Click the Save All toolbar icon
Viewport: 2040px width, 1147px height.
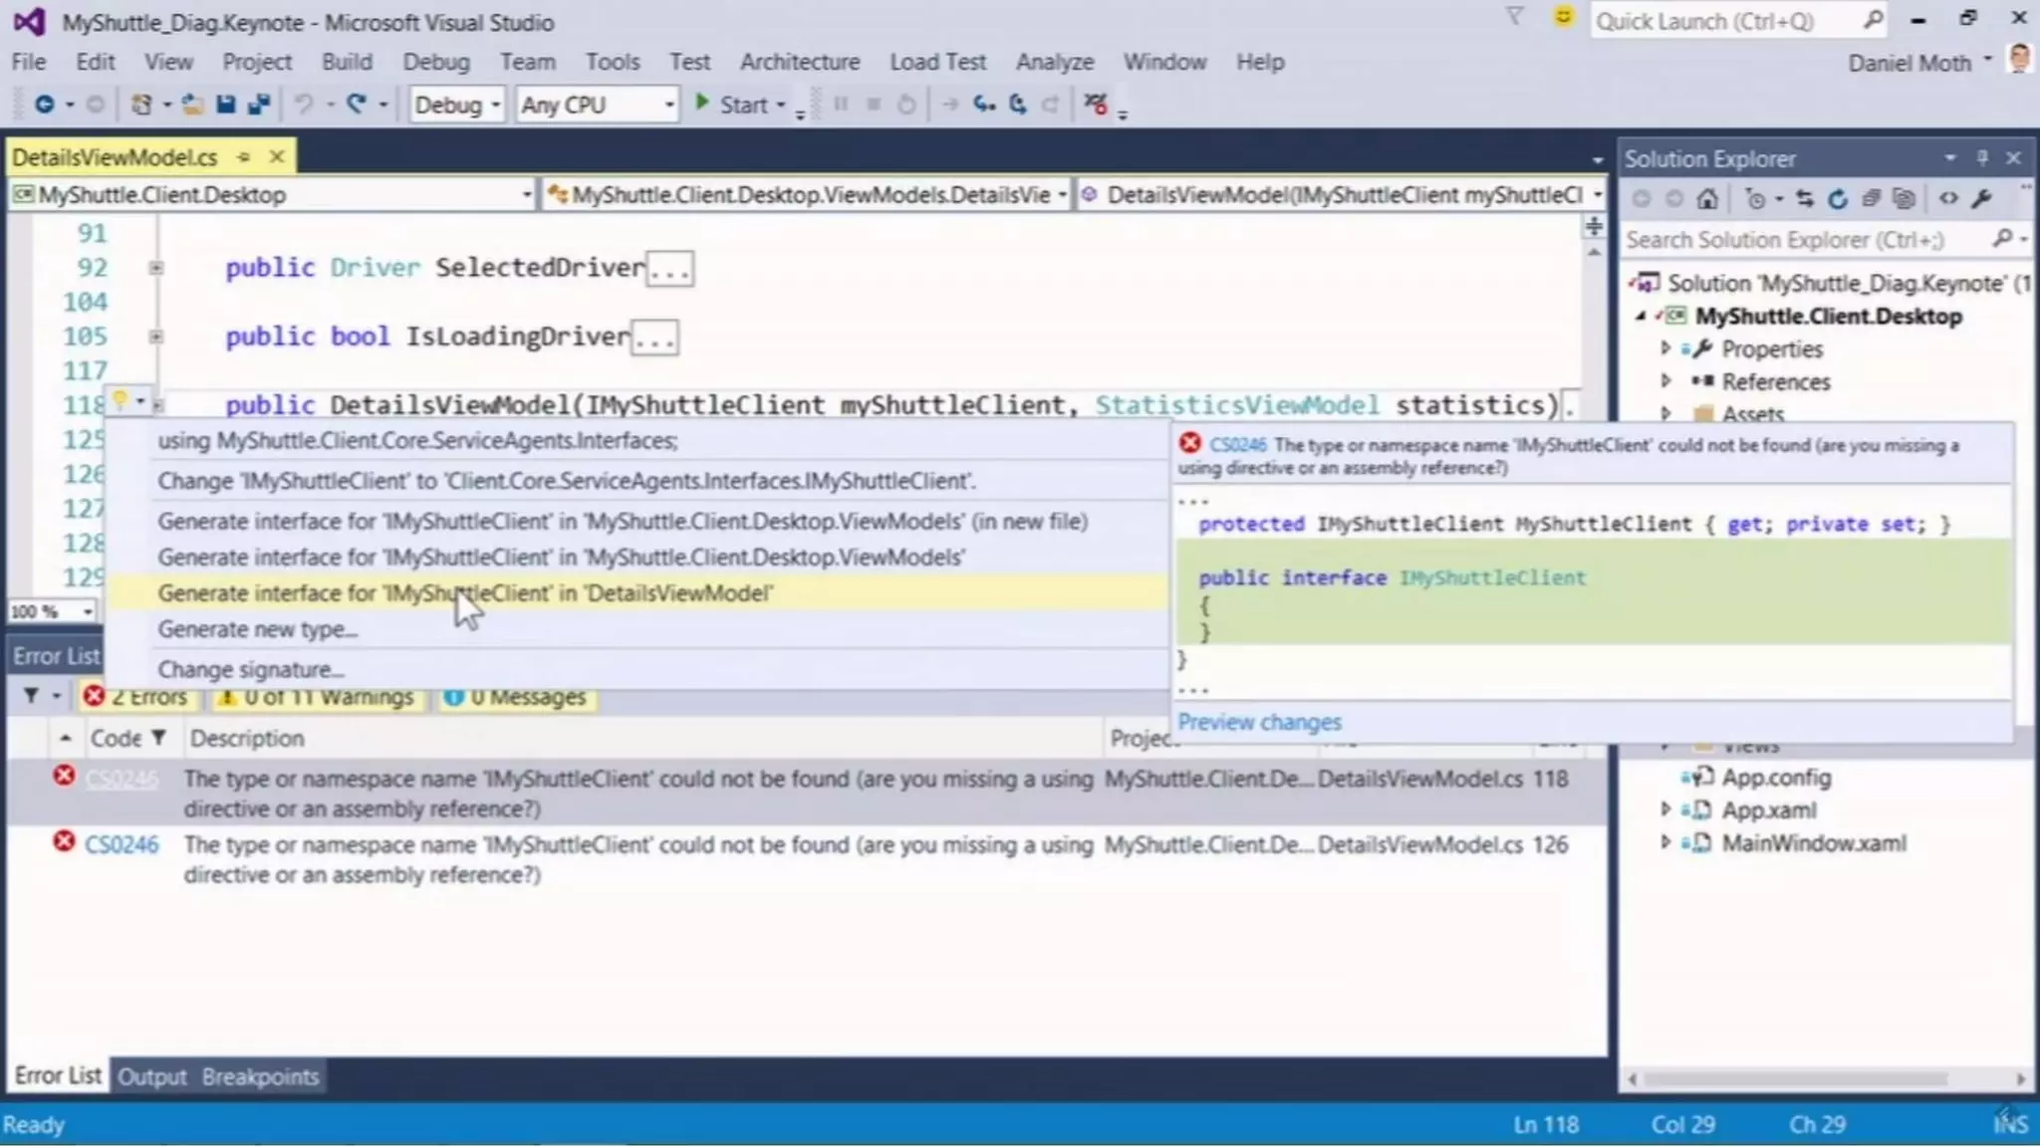click(x=259, y=105)
